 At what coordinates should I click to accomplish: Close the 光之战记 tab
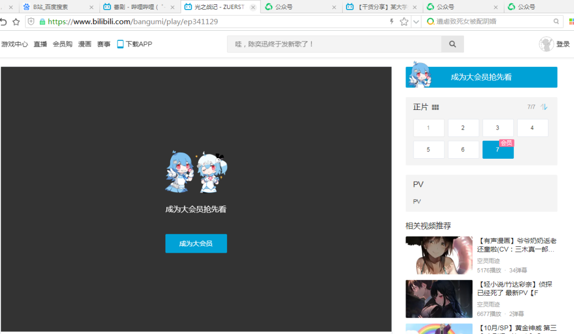point(253,7)
